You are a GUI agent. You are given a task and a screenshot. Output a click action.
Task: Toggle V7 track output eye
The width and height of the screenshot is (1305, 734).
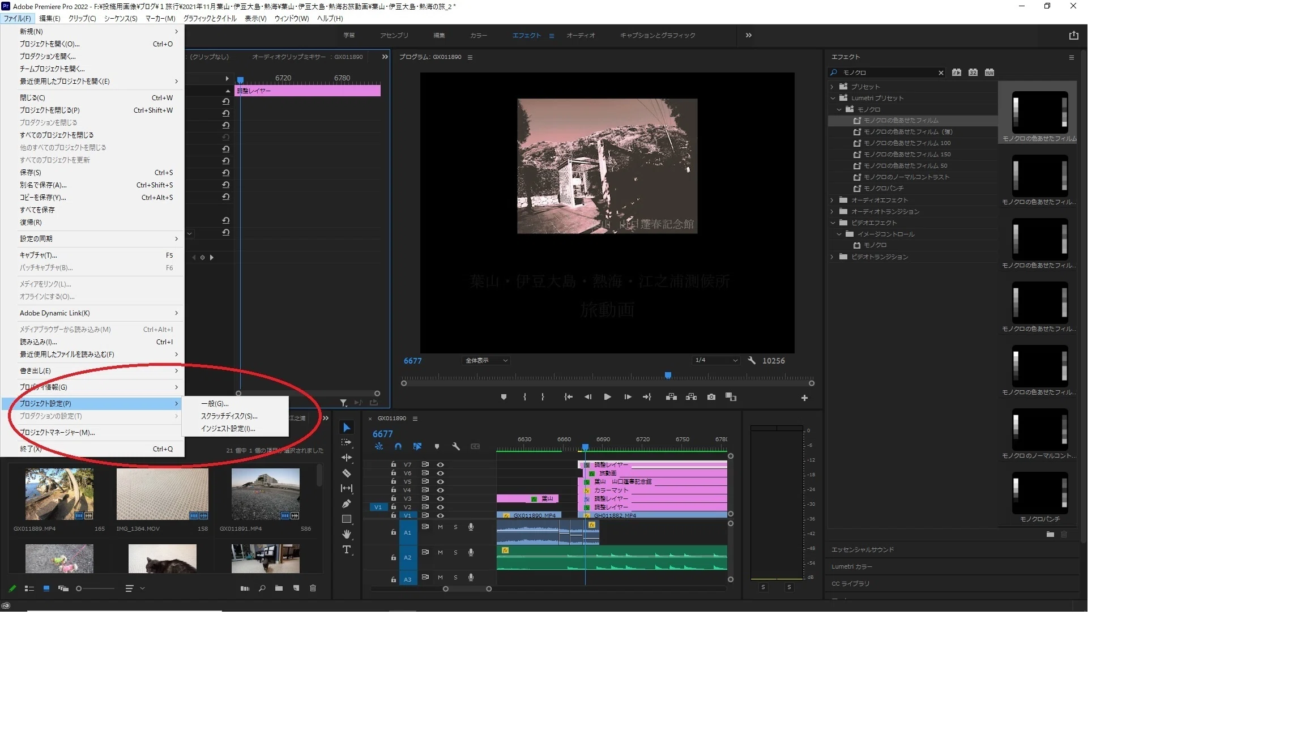pyautogui.click(x=440, y=464)
